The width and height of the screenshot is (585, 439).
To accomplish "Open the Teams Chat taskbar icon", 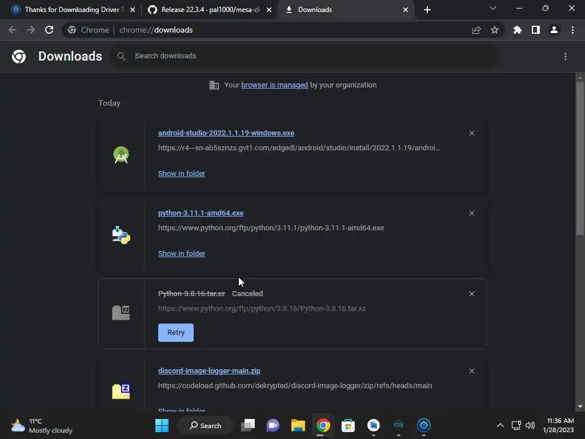I will [273, 425].
